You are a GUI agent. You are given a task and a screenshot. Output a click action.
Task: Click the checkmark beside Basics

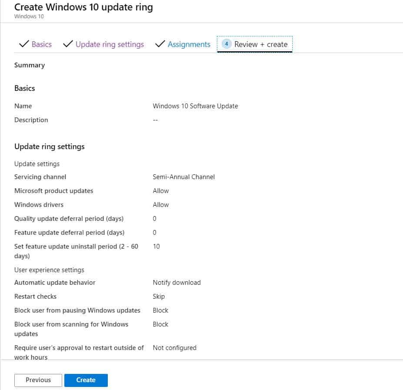coord(24,44)
